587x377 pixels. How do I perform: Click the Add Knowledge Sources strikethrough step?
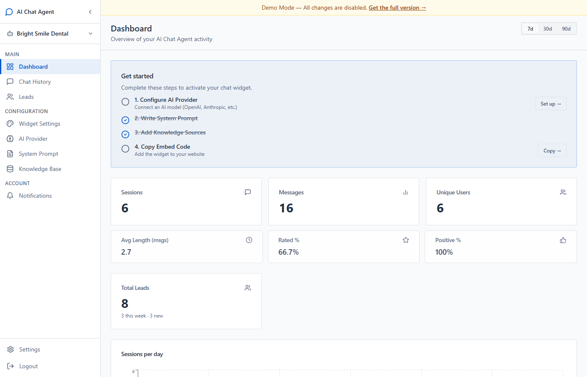point(170,132)
